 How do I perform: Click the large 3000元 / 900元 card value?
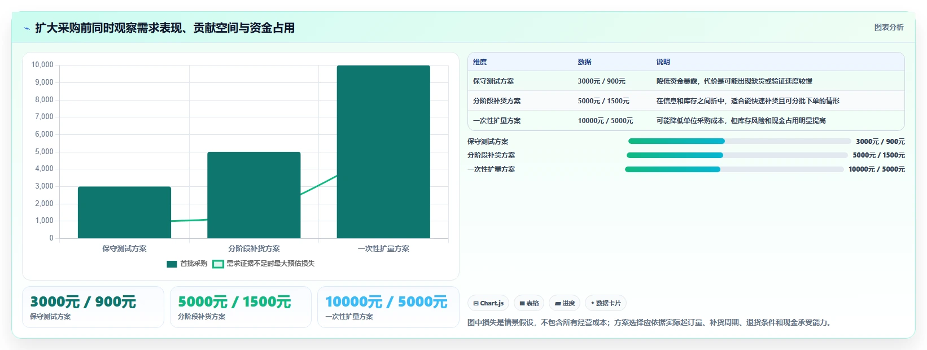coord(83,302)
